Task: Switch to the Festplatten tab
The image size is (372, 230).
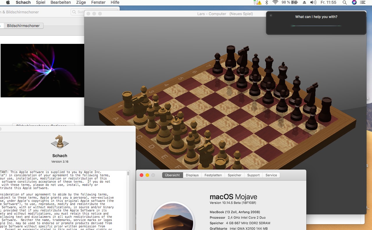Action: point(213,175)
